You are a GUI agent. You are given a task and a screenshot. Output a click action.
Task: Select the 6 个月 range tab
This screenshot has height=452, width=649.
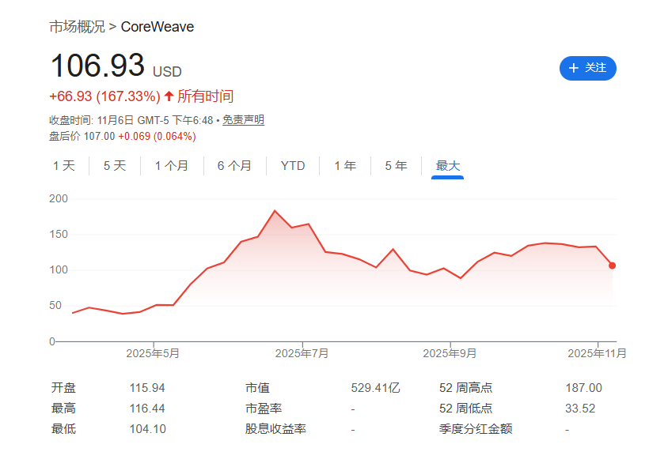(234, 166)
